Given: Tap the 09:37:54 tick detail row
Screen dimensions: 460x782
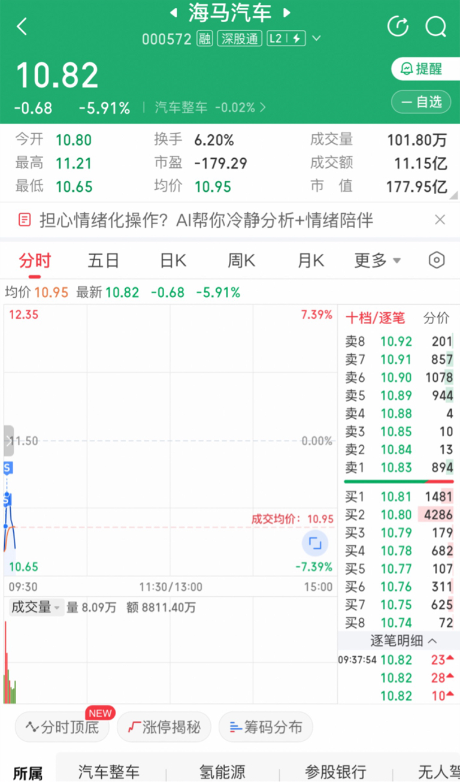Looking at the screenshot, I should (x=396, y=660).
